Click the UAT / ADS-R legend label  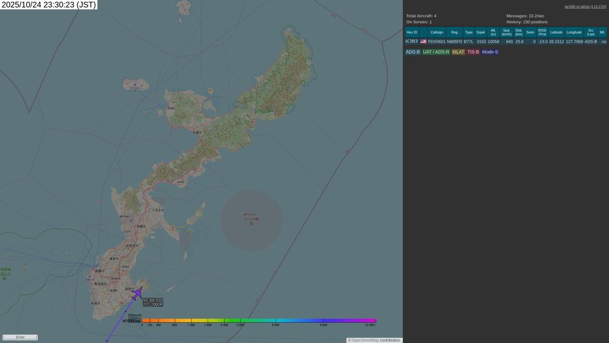coord(436,52)
